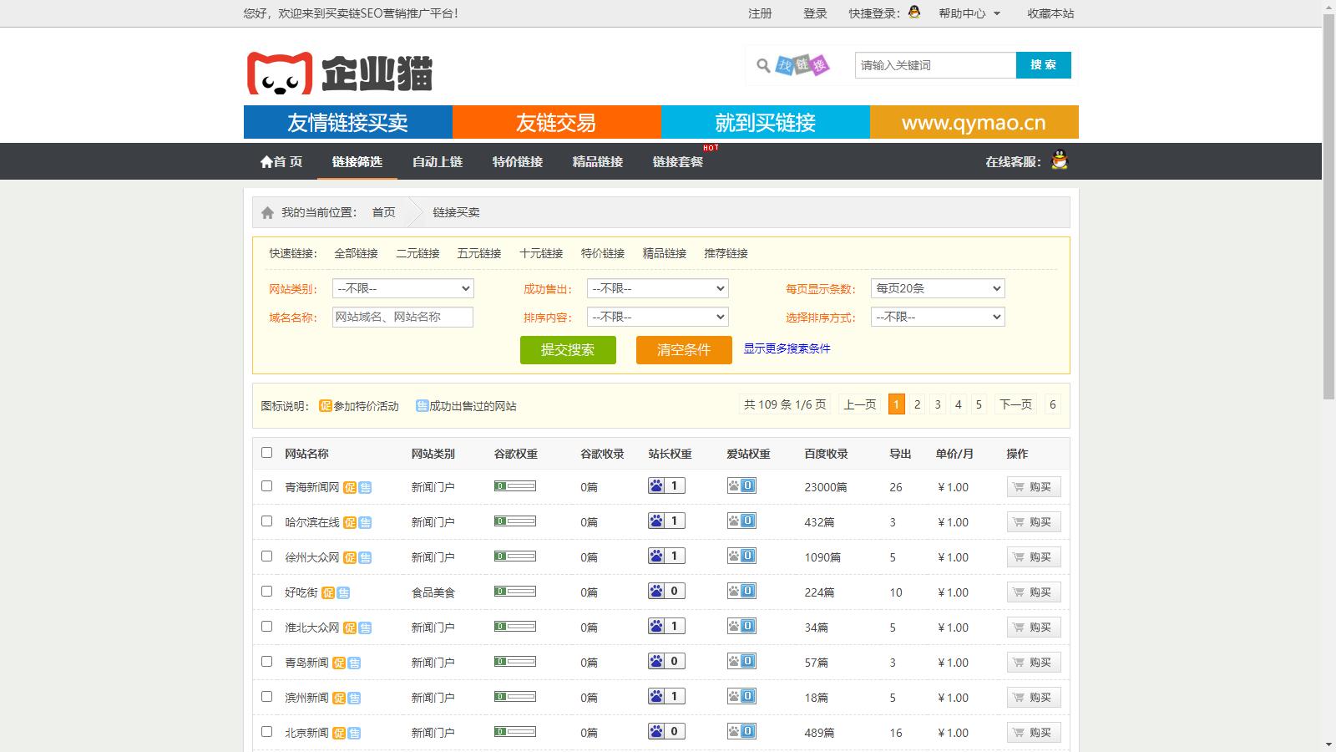
Task: Open the 网站类别 dropdown
Action: tap(402, 288)
